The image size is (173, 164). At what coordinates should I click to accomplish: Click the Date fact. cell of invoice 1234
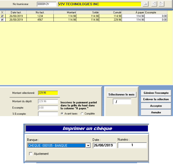point(16,16)
